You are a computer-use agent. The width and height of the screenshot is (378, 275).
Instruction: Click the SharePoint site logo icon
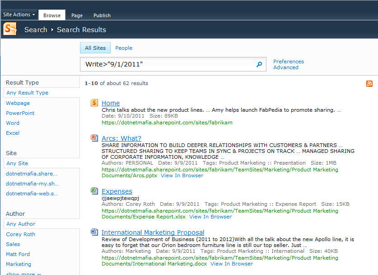[x=10, y=29]
